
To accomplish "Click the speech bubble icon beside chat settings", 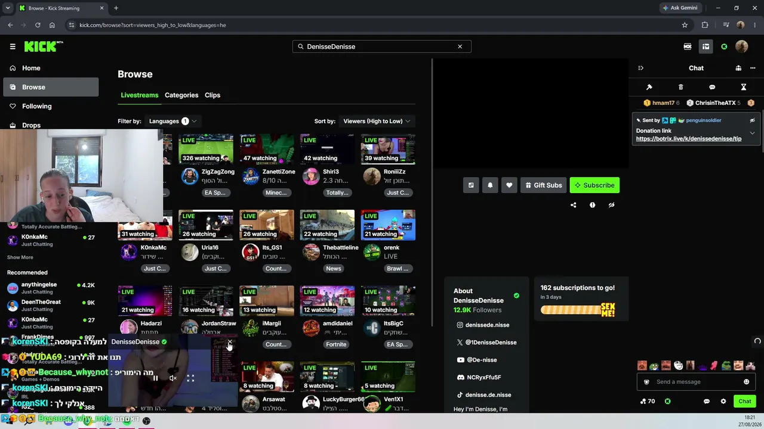I will point(707,402).
